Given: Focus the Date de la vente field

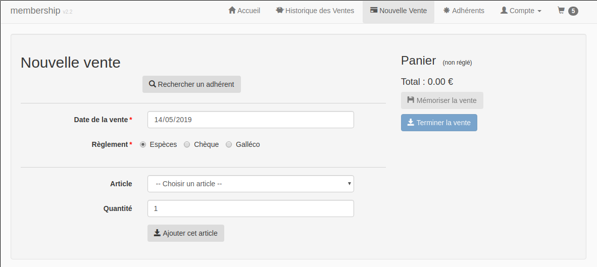Looking at the screenshot, I should (x=251, y=120).
